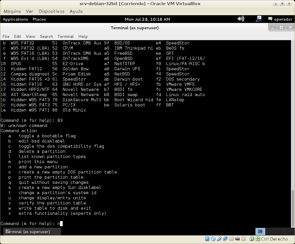Image resolution: width=295 pixels, height=244 pixels.
Task: Expand the operador user menu
Action: [280, 19]
